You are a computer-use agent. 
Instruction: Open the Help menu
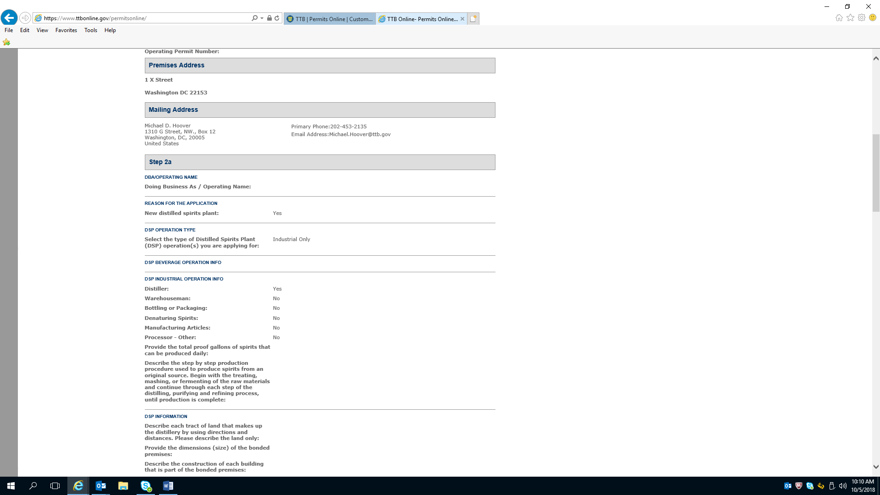(110, 30)
